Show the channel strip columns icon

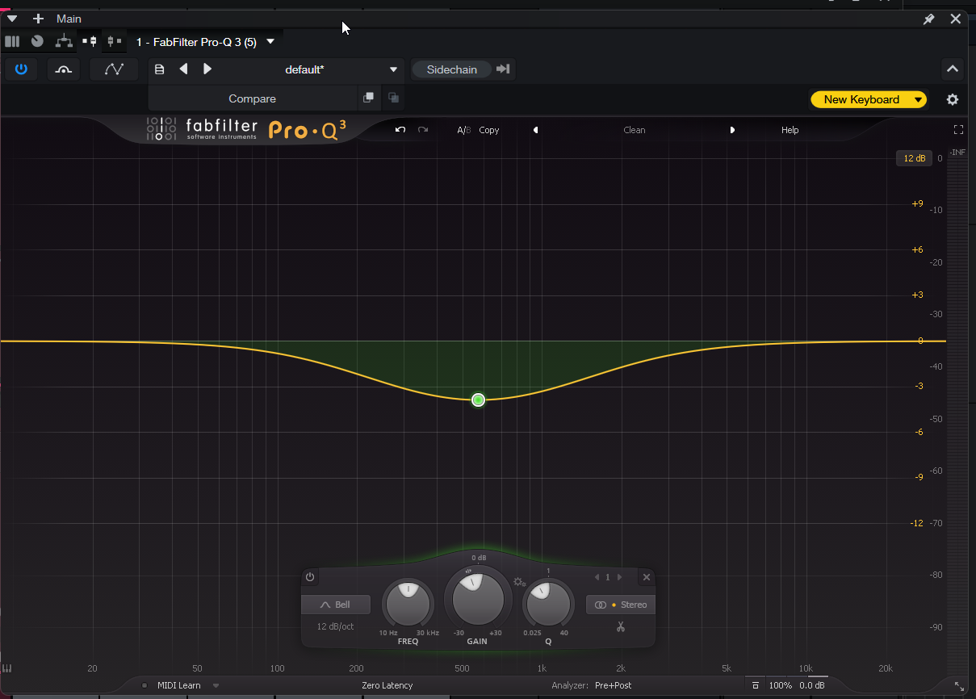click(x=11, y=41)
